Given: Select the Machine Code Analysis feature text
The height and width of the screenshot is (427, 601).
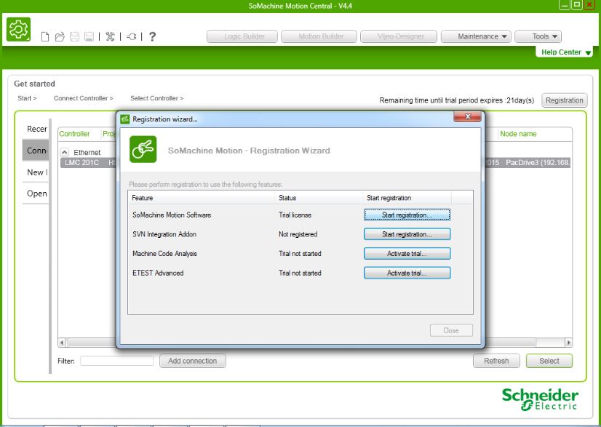Looking at the screenshot, I should point(165,254).
